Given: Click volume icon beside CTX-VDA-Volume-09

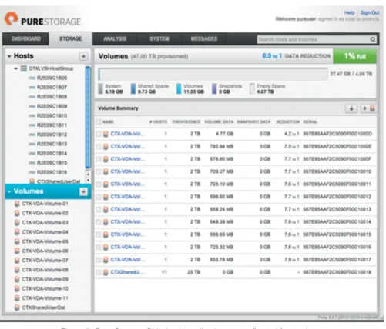Looking at the screenshot, I should pyautogui.click(x=17, y=279).
